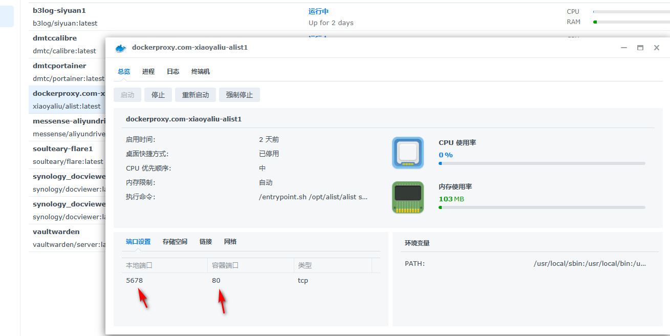Click the CPU usage chip icon
Screen dimensions: 670x336
(408, 153)
